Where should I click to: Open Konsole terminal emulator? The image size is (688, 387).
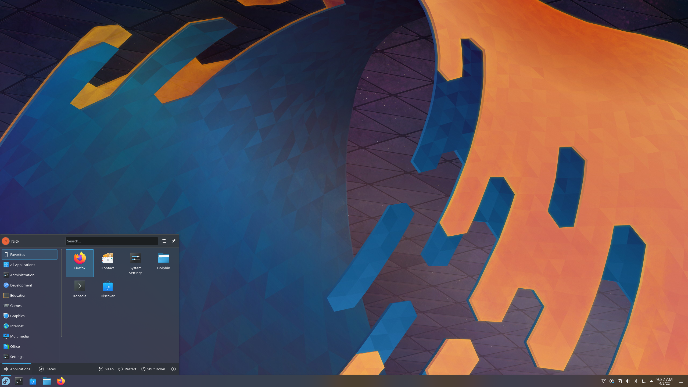[79, 288]
